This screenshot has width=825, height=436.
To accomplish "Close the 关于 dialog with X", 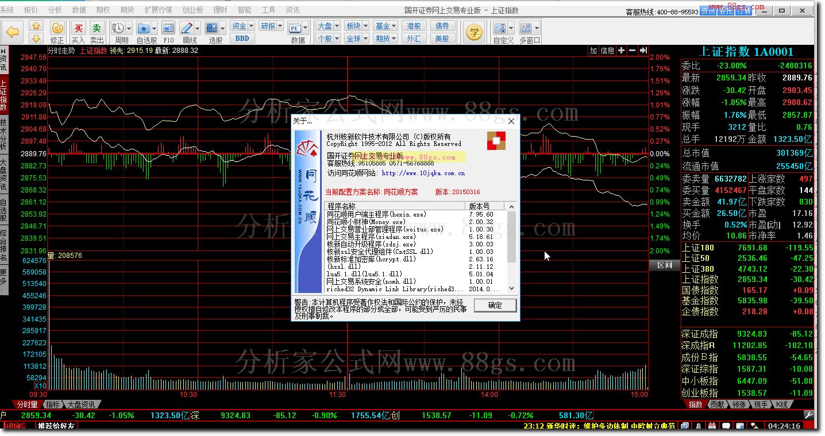I will tap(511, 121).
